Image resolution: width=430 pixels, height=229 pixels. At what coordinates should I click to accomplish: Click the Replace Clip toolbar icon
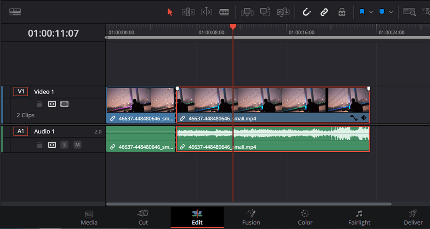click(x=283, y=12)
